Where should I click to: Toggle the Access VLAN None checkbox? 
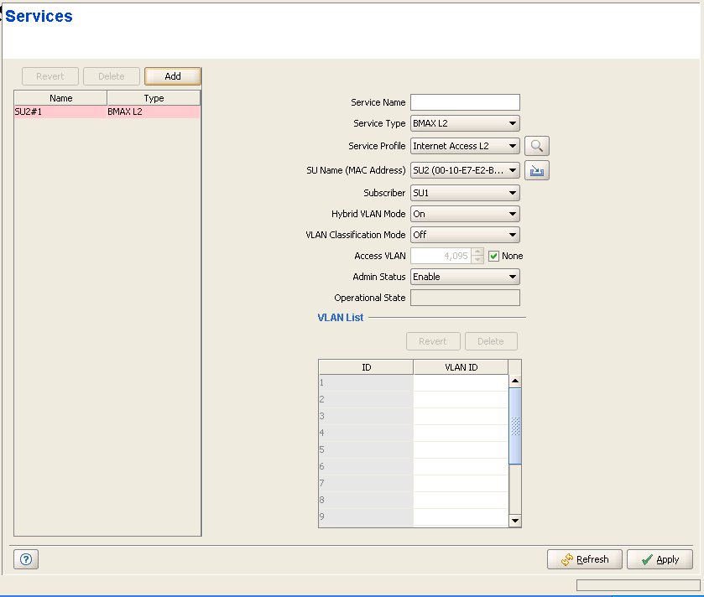(493, 256)
